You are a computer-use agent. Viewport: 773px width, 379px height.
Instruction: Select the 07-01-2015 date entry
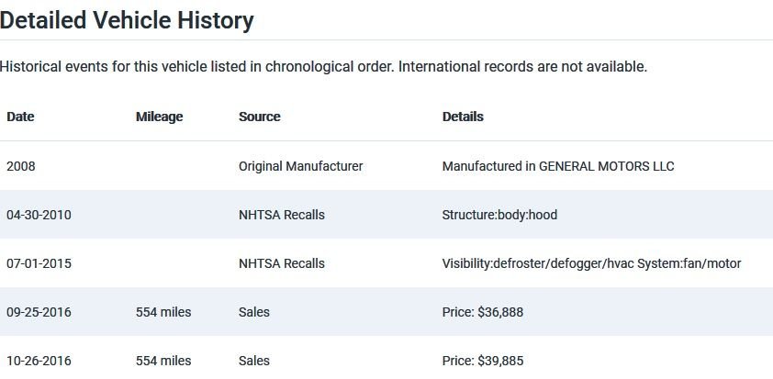(x=39, y=263)
